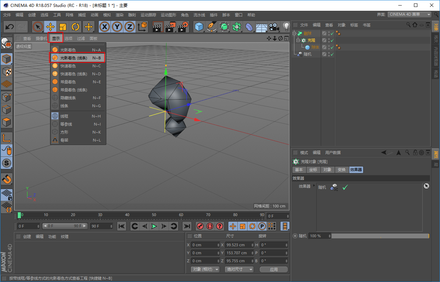Open the MoGraph cloner flower icon
Image resolution: width=440 pixels, height=282 pixels.
[237, 27]
